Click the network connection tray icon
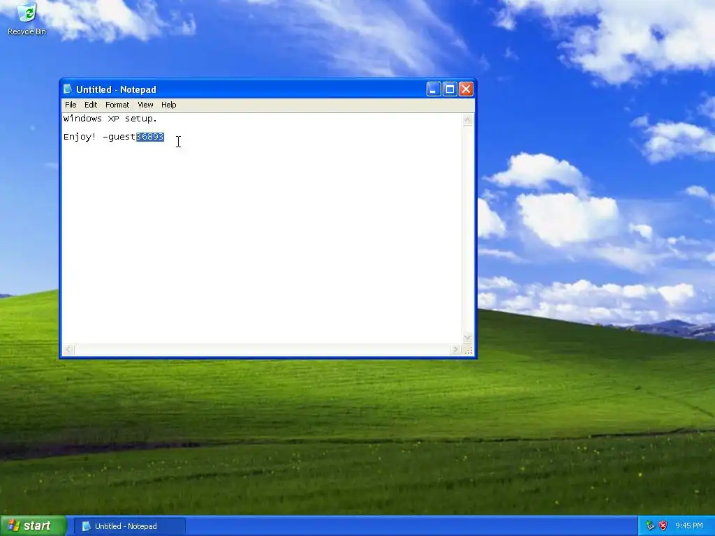Viewport: 715px width, 536px height. [x=650, y=526]
